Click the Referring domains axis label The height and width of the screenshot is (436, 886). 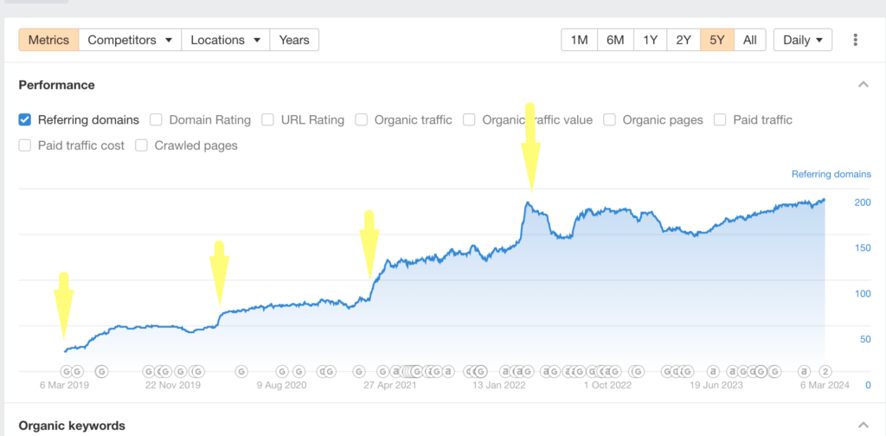pos(831,174)
